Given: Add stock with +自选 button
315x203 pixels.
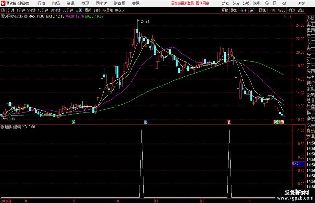Looking at the screenshot, I should click(291, 10).
